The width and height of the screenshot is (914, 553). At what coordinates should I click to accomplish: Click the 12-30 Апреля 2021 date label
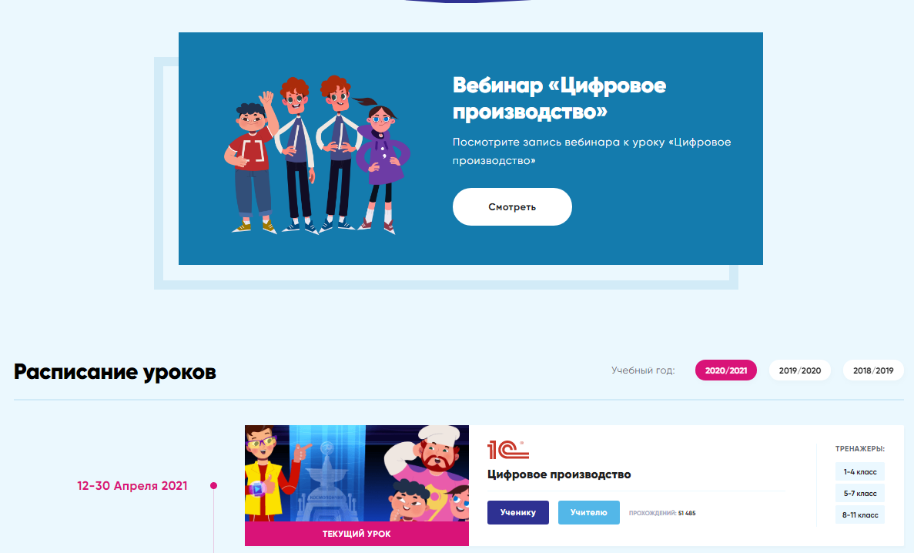[x=132, y=486]
